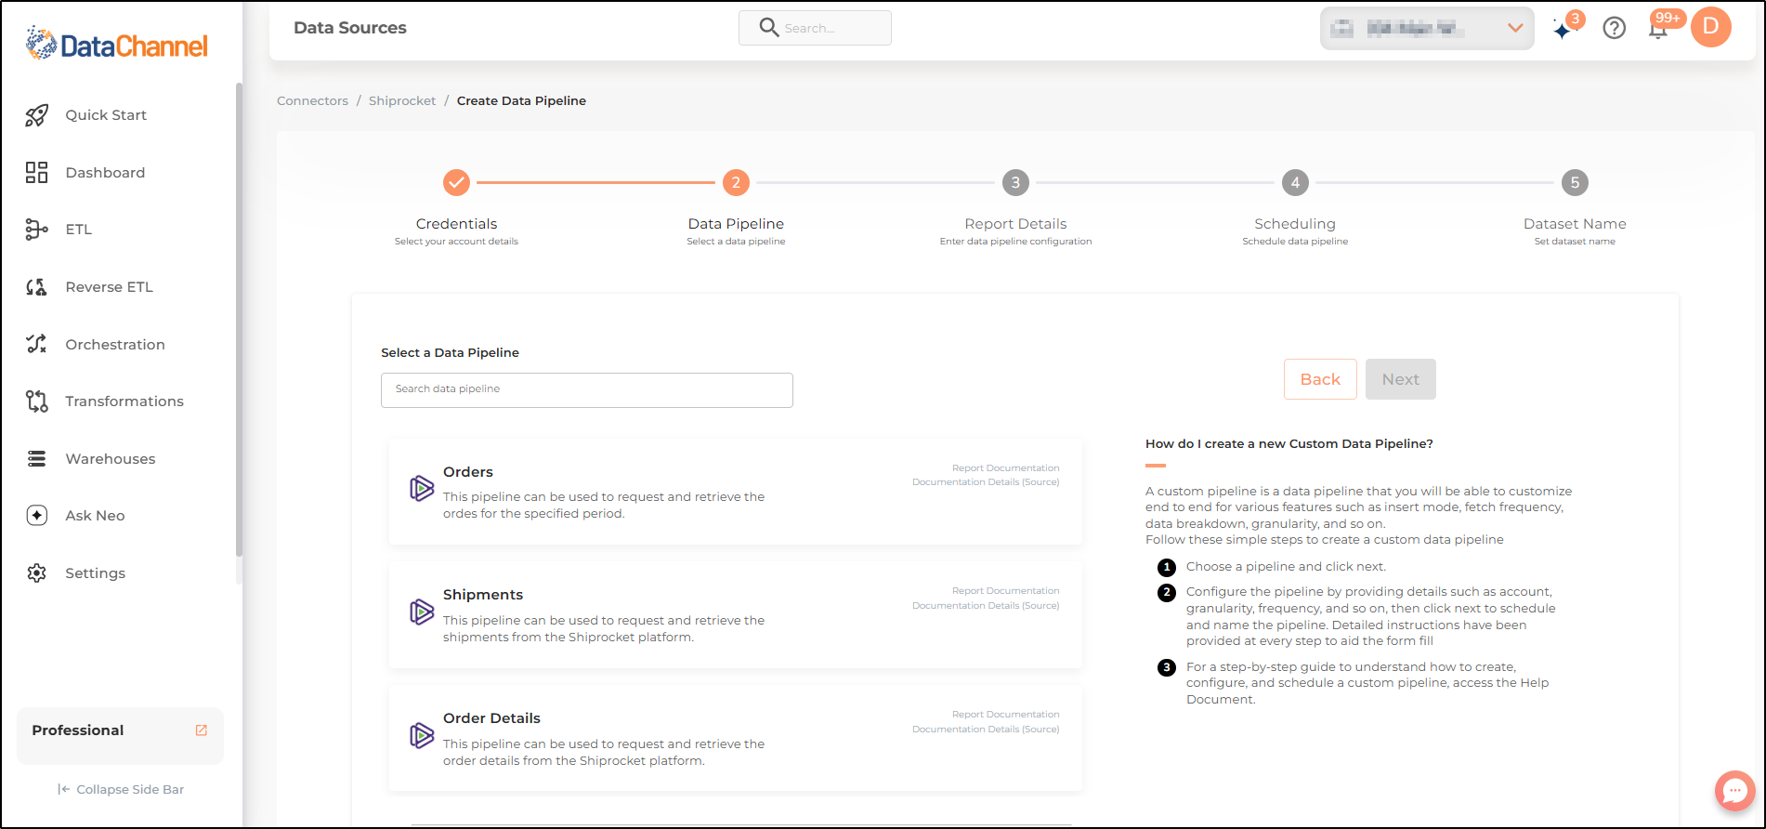Open Orchestration in the sidebar

(x=115, y=345)
